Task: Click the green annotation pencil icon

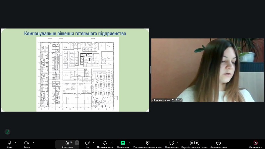Action: (7, 131)
